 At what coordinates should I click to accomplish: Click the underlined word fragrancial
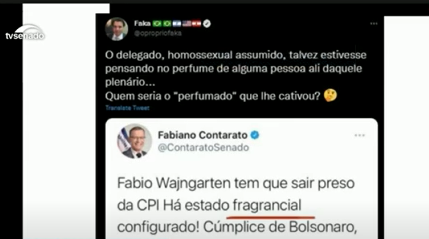click(267, 205)
